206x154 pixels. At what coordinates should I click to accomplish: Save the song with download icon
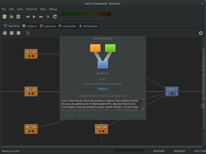18,17
